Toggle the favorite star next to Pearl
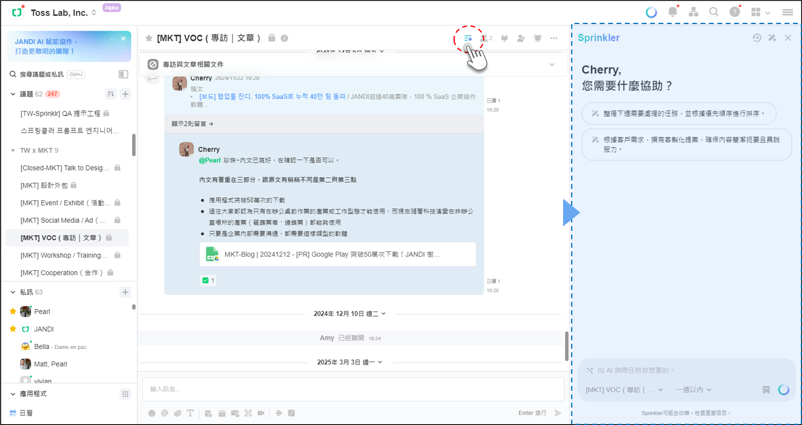802x425 pixels. (13, 311)
